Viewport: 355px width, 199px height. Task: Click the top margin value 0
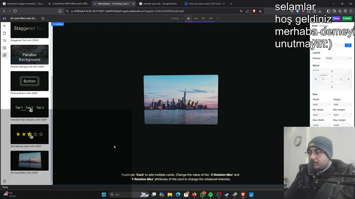(x=332, y=71)
